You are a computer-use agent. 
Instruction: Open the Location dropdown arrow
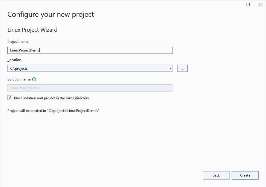pos(170,69)
